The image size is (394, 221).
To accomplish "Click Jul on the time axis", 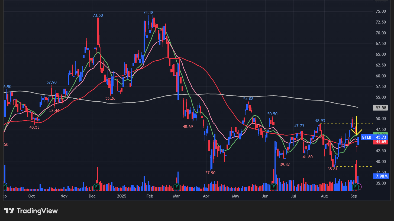I will point(293,196).
